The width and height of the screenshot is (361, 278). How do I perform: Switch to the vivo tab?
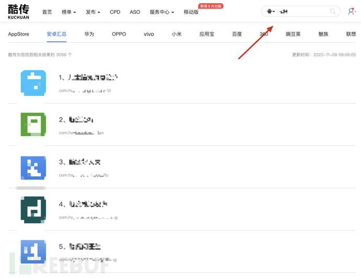149,34
